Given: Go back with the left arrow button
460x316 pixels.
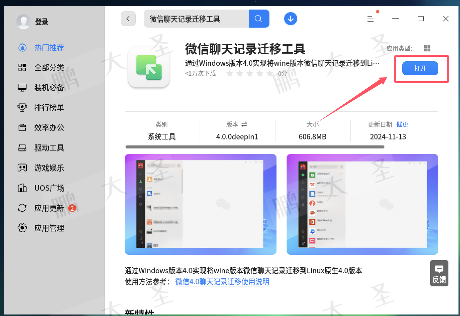Looking at the screenshot, I should coord(128,19).
